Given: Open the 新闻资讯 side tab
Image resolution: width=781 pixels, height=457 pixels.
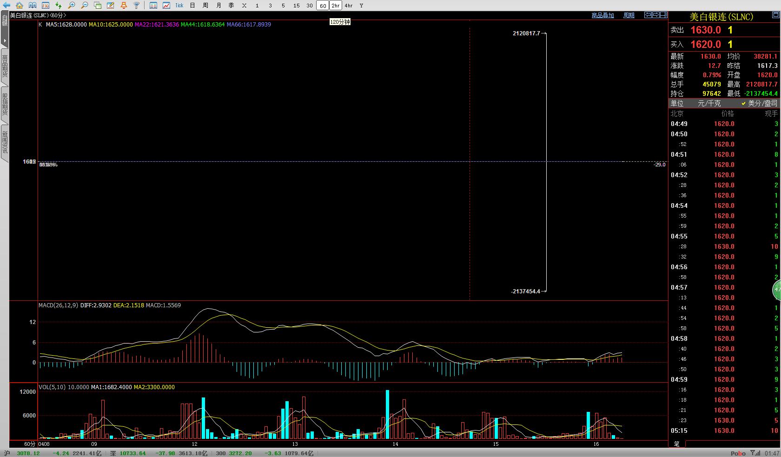Looking at the screenshot, I should (5, 142).
